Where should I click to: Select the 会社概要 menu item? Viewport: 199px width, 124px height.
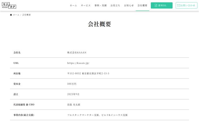coord(142,6)
